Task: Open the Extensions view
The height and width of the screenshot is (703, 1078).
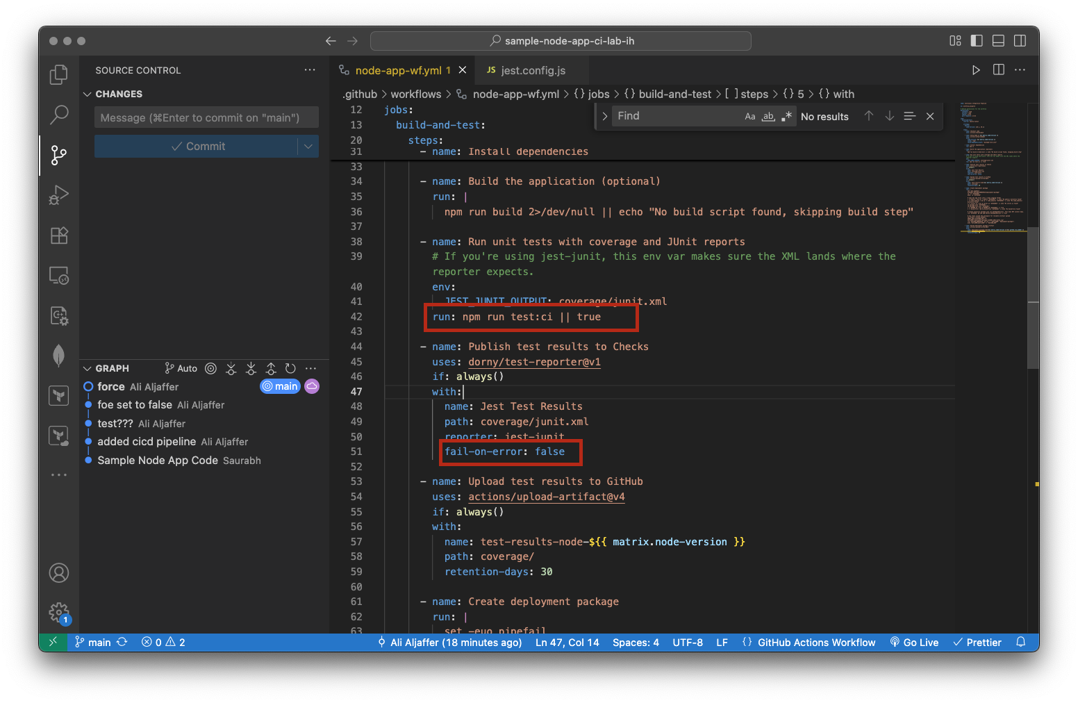Action: [x=58, y=235]
